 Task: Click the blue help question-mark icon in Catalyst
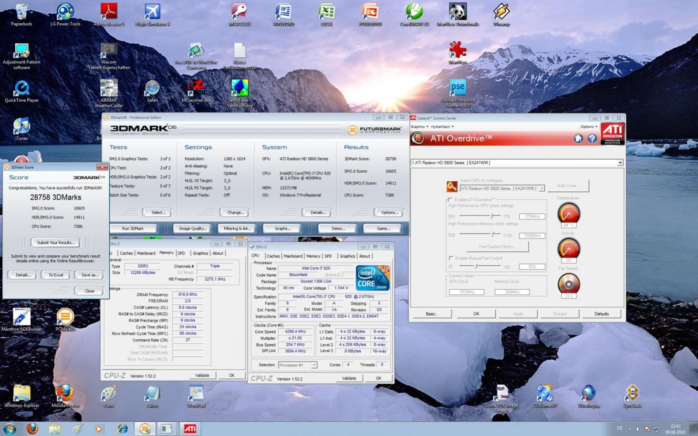tap(592, 138)
